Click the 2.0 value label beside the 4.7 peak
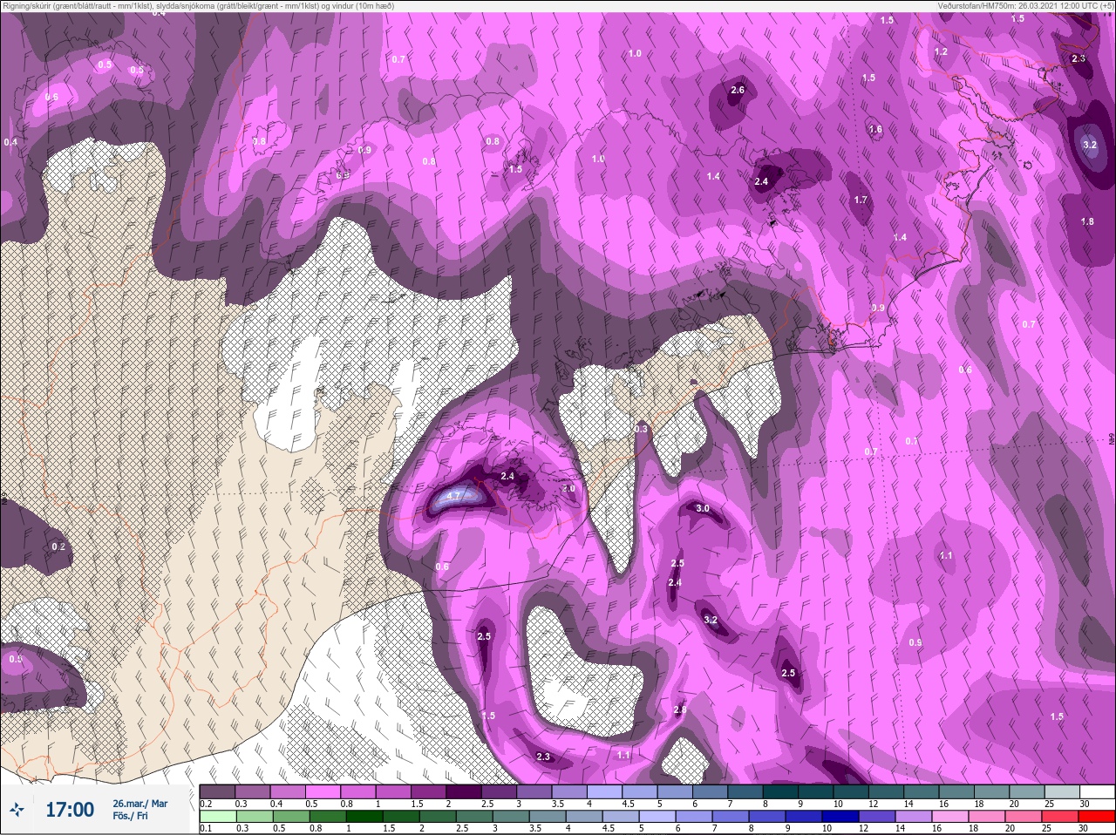The height and width of the screenshot is (835, 1116). [x=568, y=489]
